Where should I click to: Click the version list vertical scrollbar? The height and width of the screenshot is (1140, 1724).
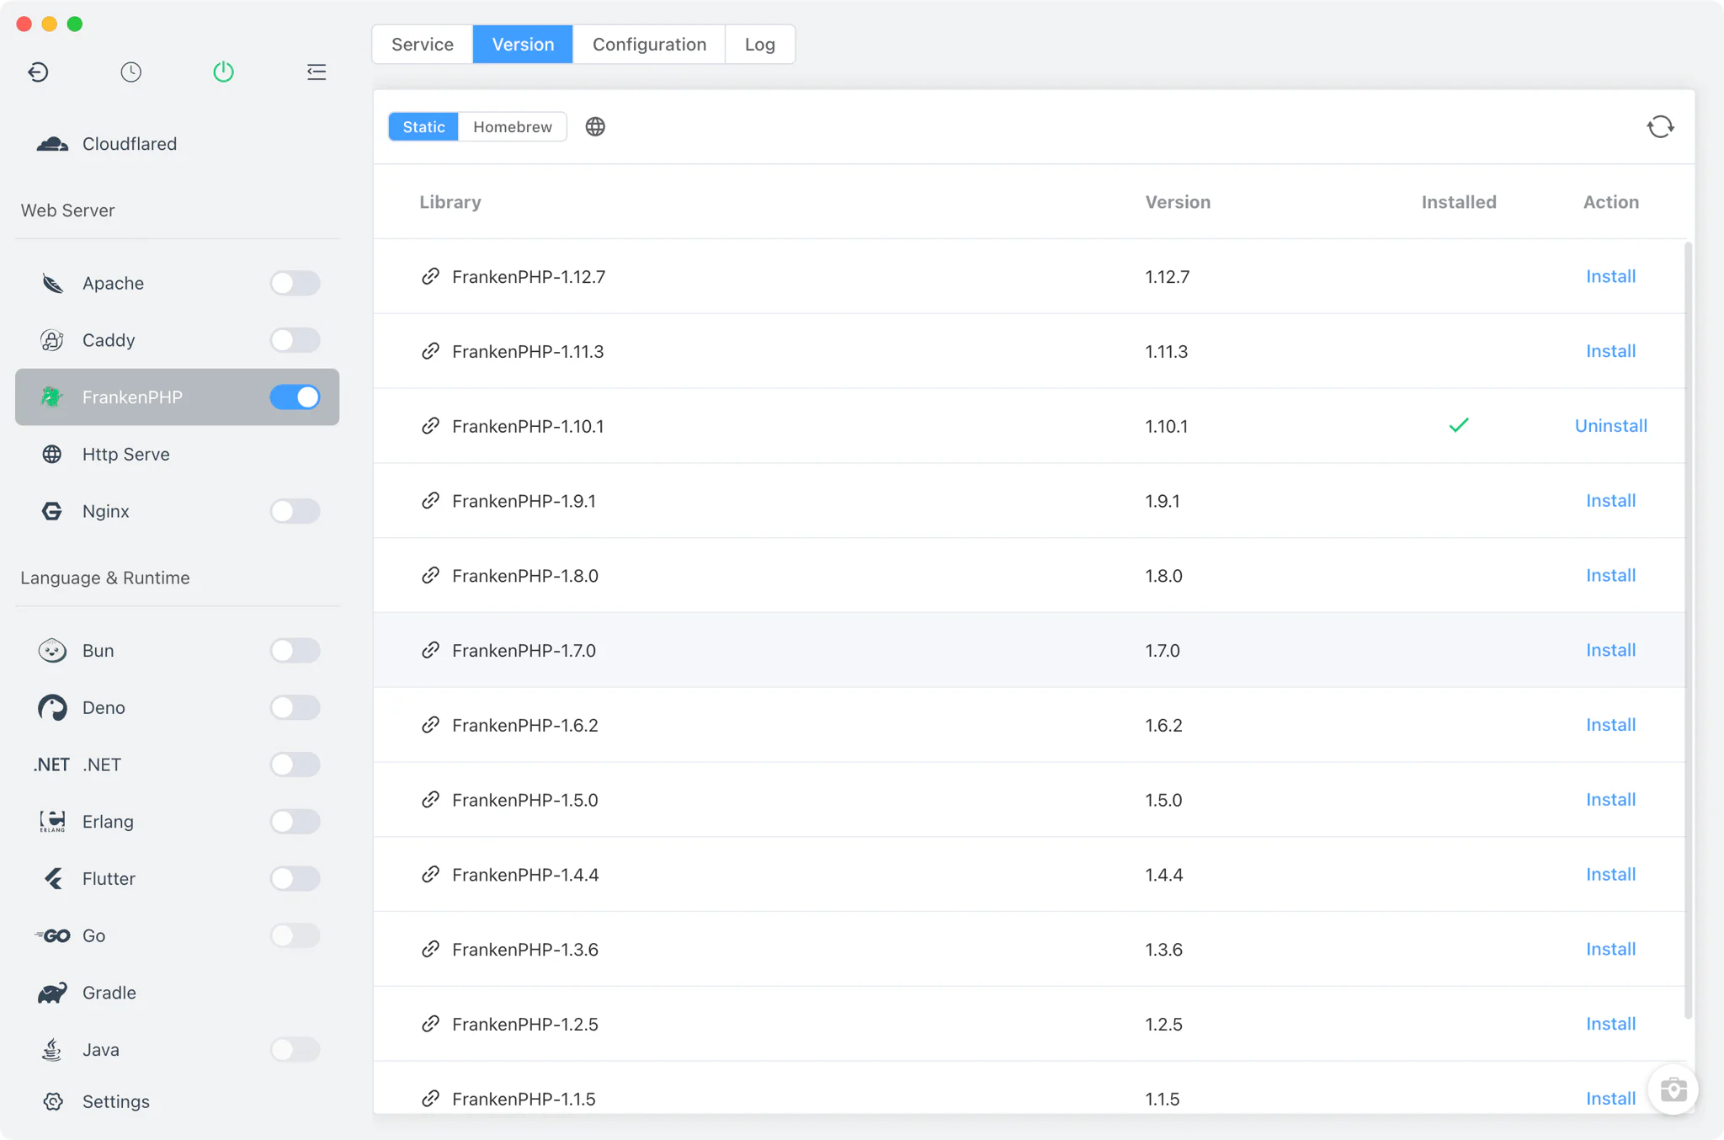[x=1688, y=631]
